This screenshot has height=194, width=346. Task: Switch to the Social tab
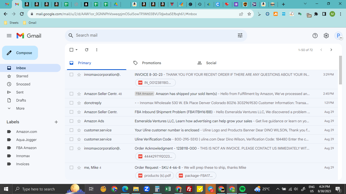click(x=225, y=63)
